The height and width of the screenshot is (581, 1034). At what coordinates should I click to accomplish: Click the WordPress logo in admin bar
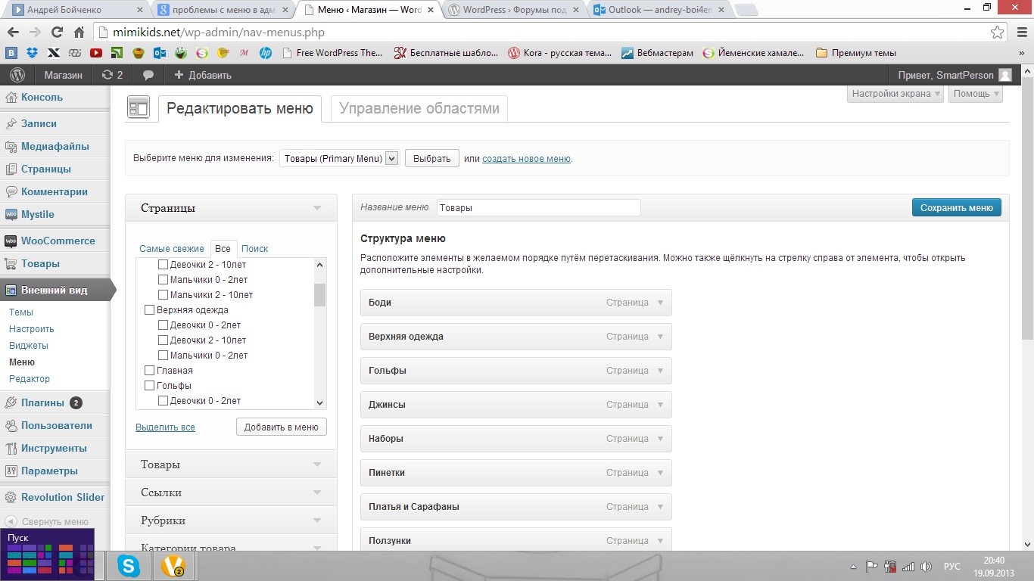(17, 75)
